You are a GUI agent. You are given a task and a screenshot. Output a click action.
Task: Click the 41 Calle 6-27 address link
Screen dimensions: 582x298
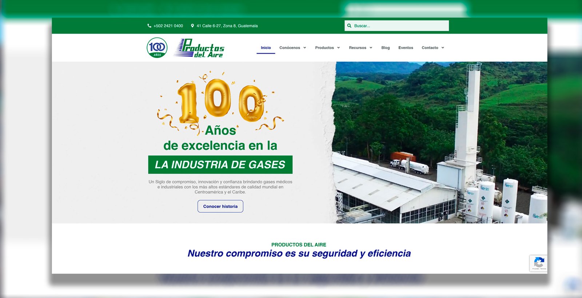[227, 26]
